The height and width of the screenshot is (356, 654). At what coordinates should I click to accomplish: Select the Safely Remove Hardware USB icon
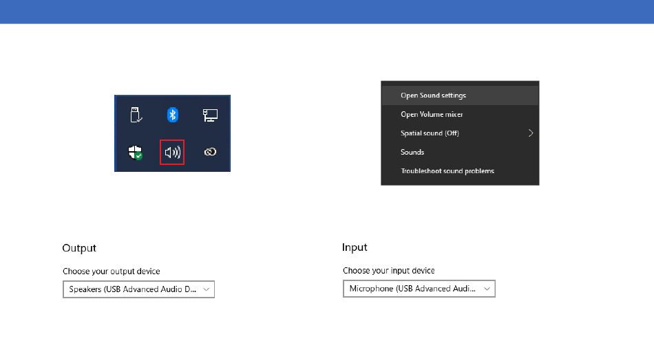pos(136,115)
